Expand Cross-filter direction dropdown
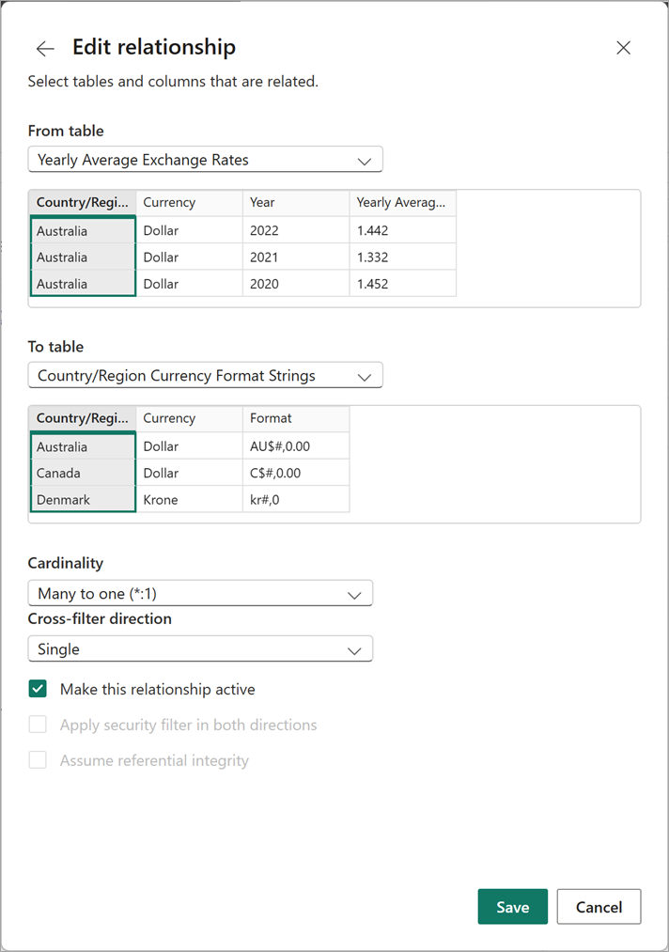This screenshot has height=952, width=669. (200, 649)
